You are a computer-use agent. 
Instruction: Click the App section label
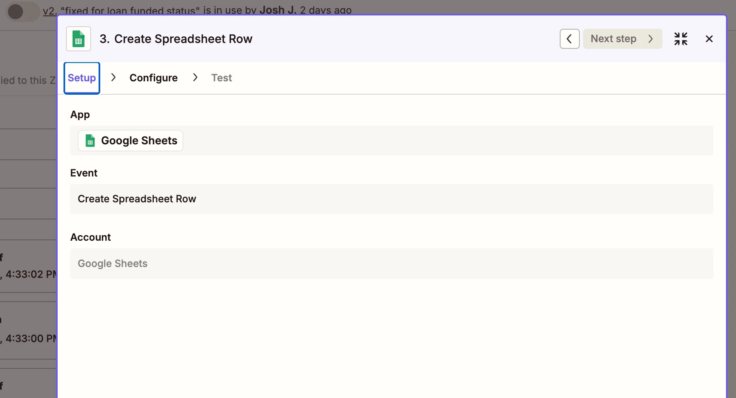[x=80, y=115]
